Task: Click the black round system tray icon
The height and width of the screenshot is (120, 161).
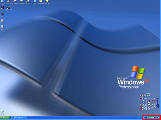Action: (146, 117)
